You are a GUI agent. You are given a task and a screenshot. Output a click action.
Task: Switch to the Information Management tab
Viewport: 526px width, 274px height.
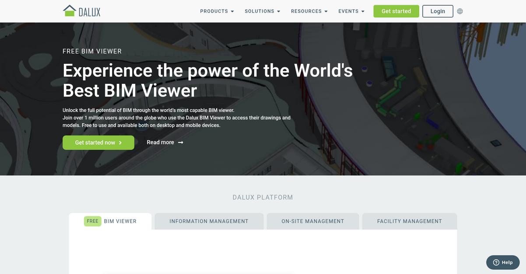[209, 221]
